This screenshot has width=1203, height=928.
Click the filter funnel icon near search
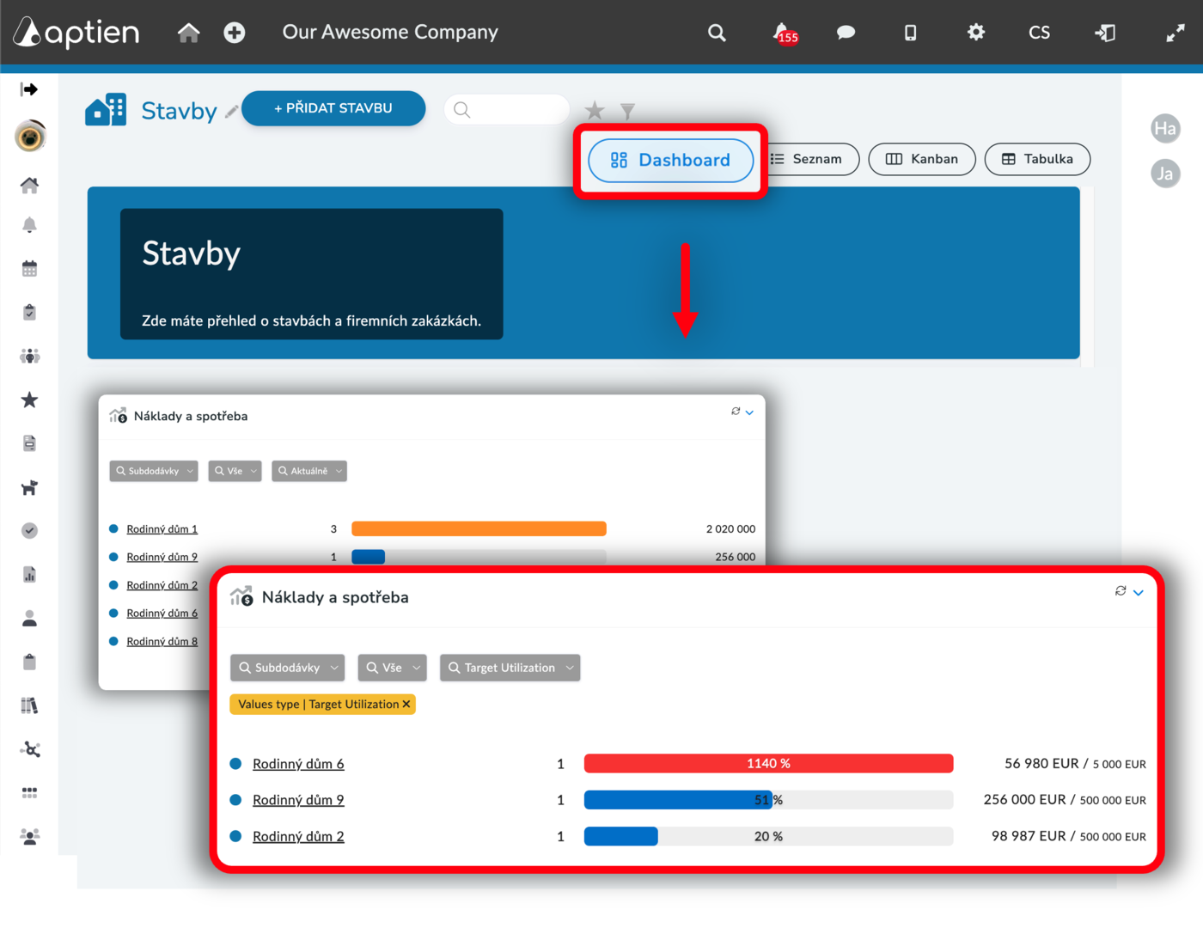coord(627,111)
